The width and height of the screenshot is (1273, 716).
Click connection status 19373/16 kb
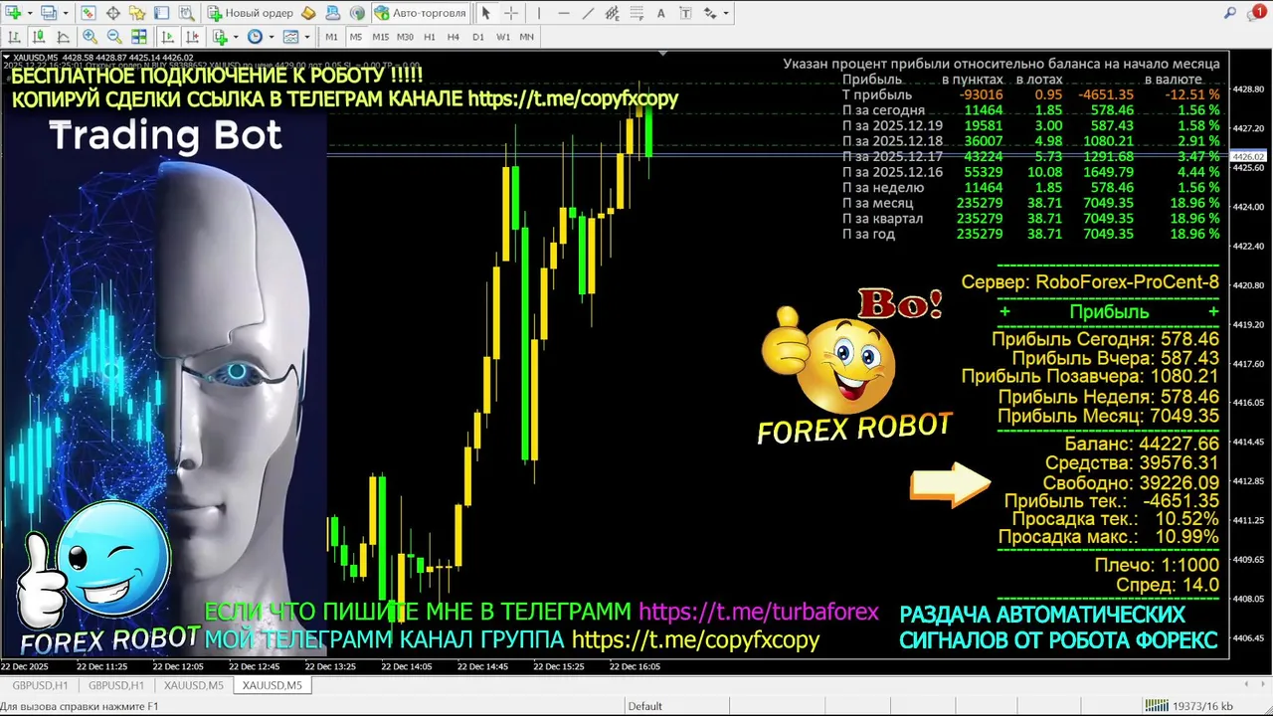pos(1189,706)
